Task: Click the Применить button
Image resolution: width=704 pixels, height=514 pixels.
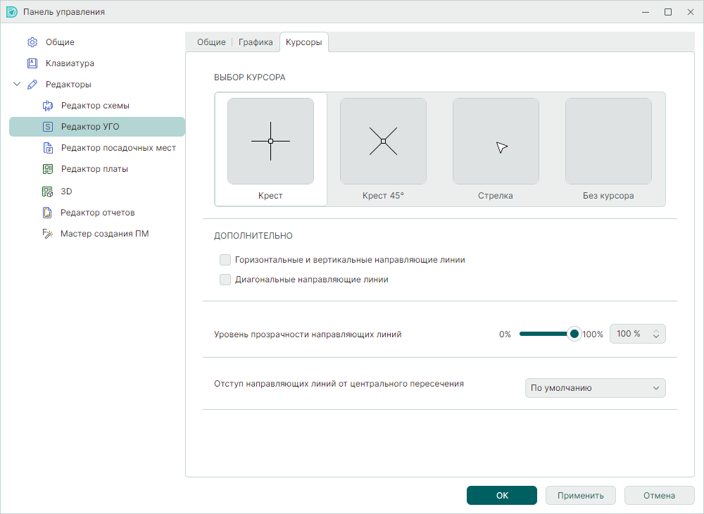Action: click(x=580, y=495)
